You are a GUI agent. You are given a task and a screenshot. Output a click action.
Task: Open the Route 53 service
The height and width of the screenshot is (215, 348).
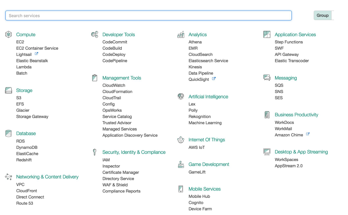[24, 203]
